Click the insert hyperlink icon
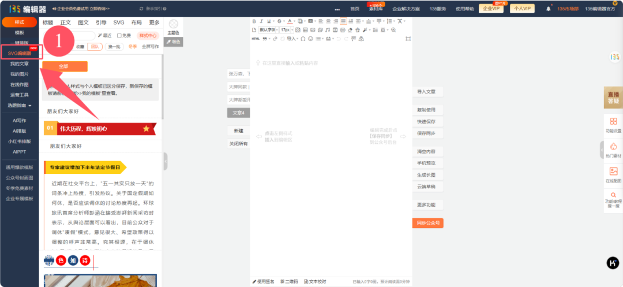Viewport: 623px width, 287px height. pyautogui.click(x=275, y=39)
